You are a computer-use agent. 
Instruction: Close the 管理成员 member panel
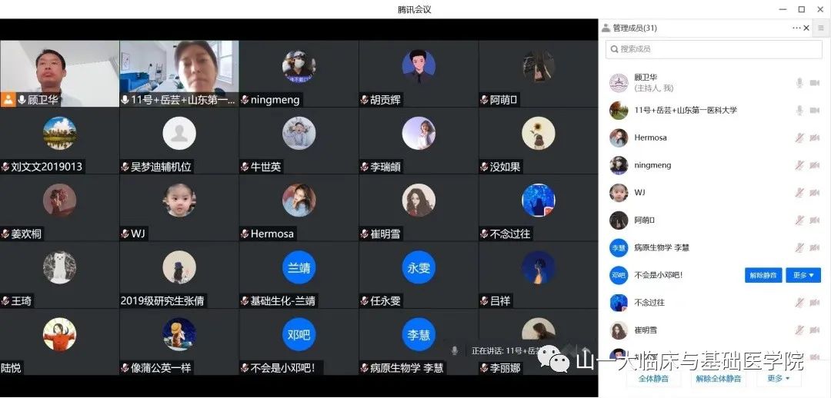tap(806, 28)
